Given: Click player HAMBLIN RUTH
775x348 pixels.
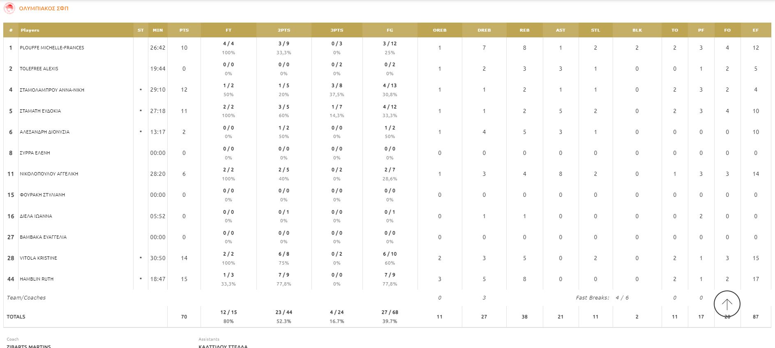Looking at the screenshot, I should coord(37,279).
